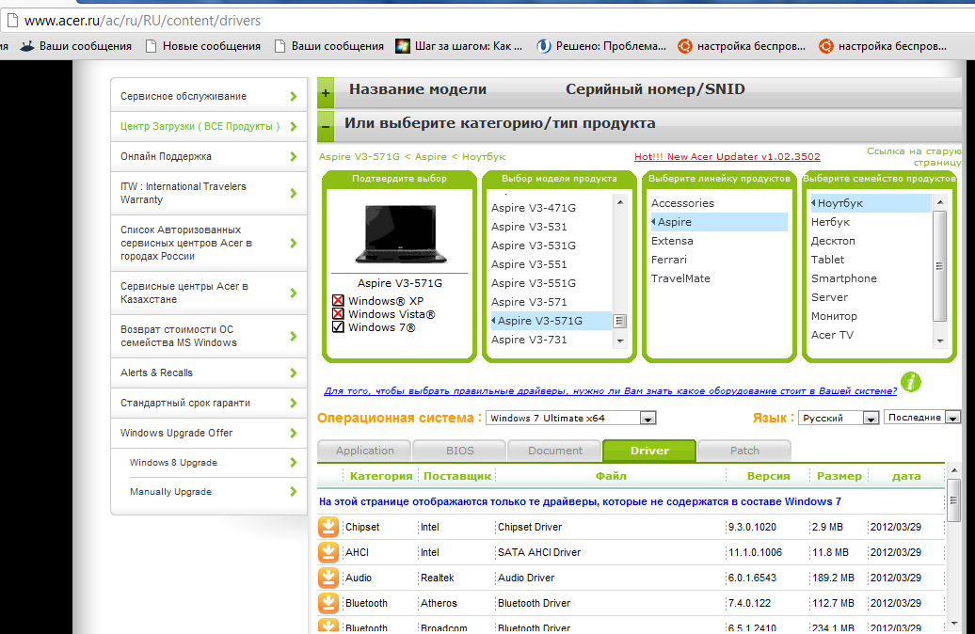Open the hardware knowledge help link

pos(611,391)
